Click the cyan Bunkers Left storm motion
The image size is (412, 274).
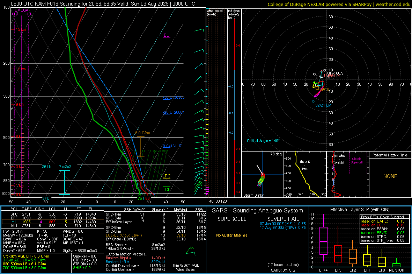click(135, 262)
